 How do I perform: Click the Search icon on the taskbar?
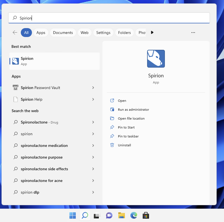point(85,215)
